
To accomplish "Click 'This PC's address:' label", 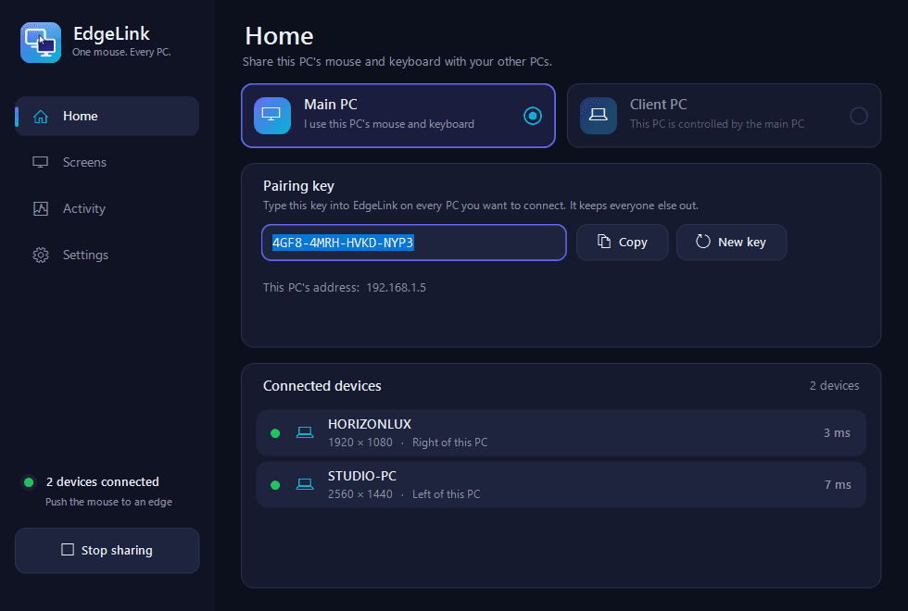I will 311,288.
